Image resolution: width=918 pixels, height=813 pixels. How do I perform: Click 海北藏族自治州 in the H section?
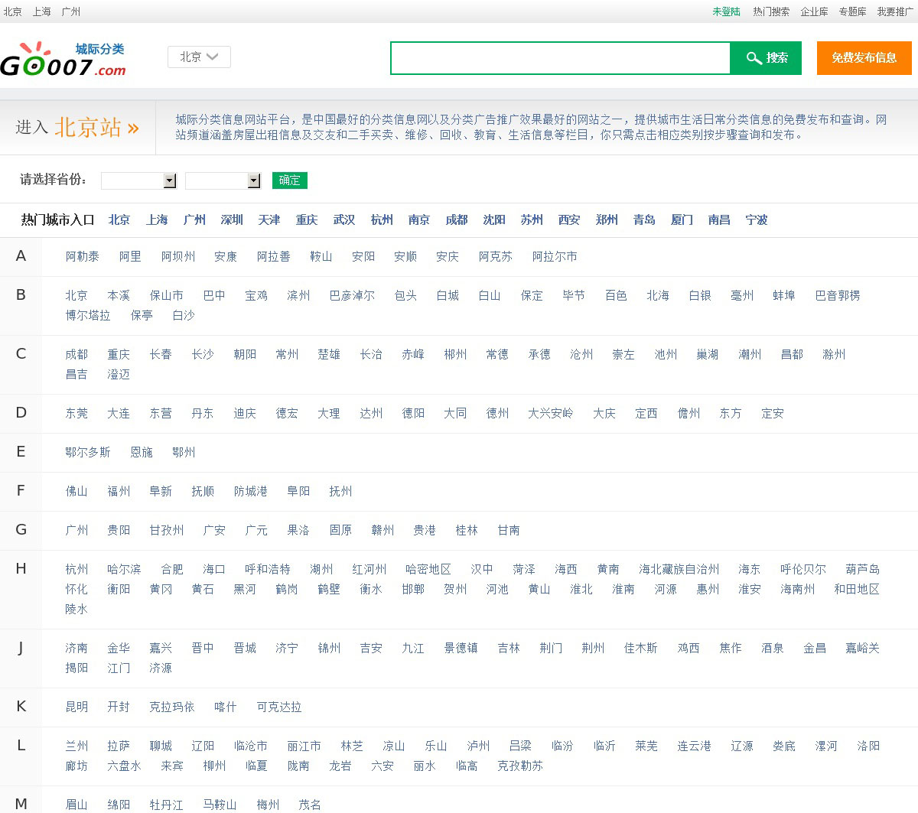click(x=679, y=570)
